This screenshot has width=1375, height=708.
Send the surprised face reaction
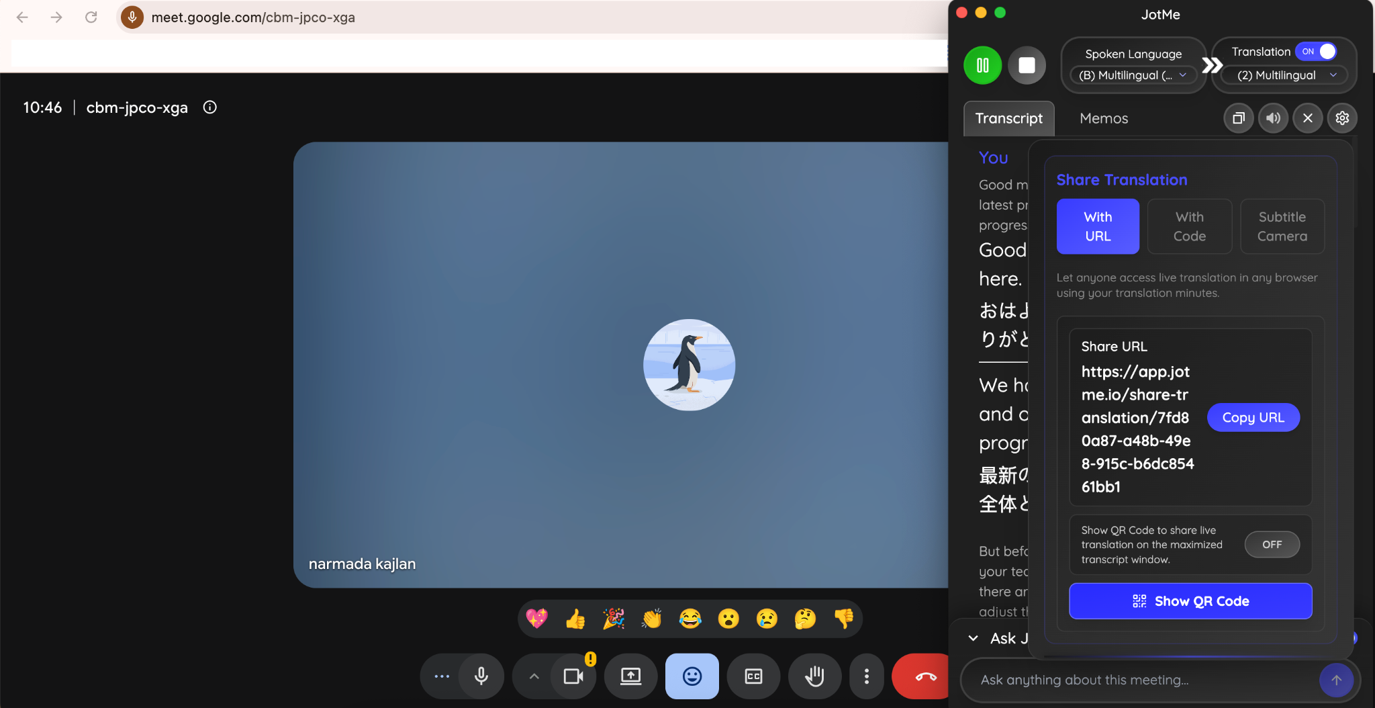point(728,618)
